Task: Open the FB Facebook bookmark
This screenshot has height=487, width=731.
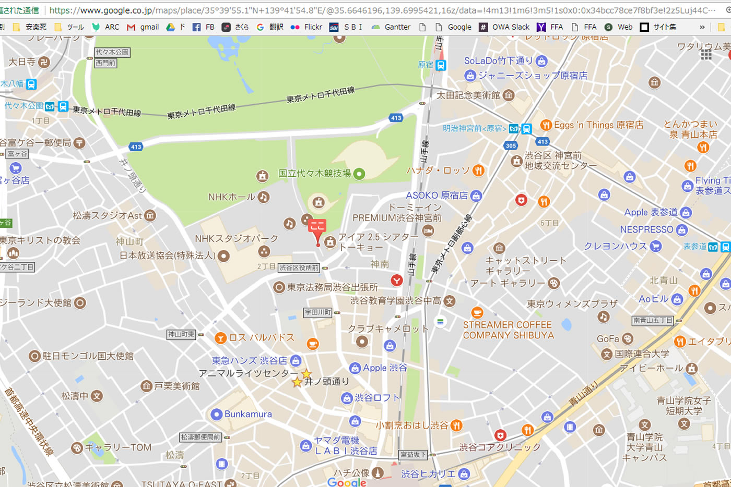Action: 203,27
